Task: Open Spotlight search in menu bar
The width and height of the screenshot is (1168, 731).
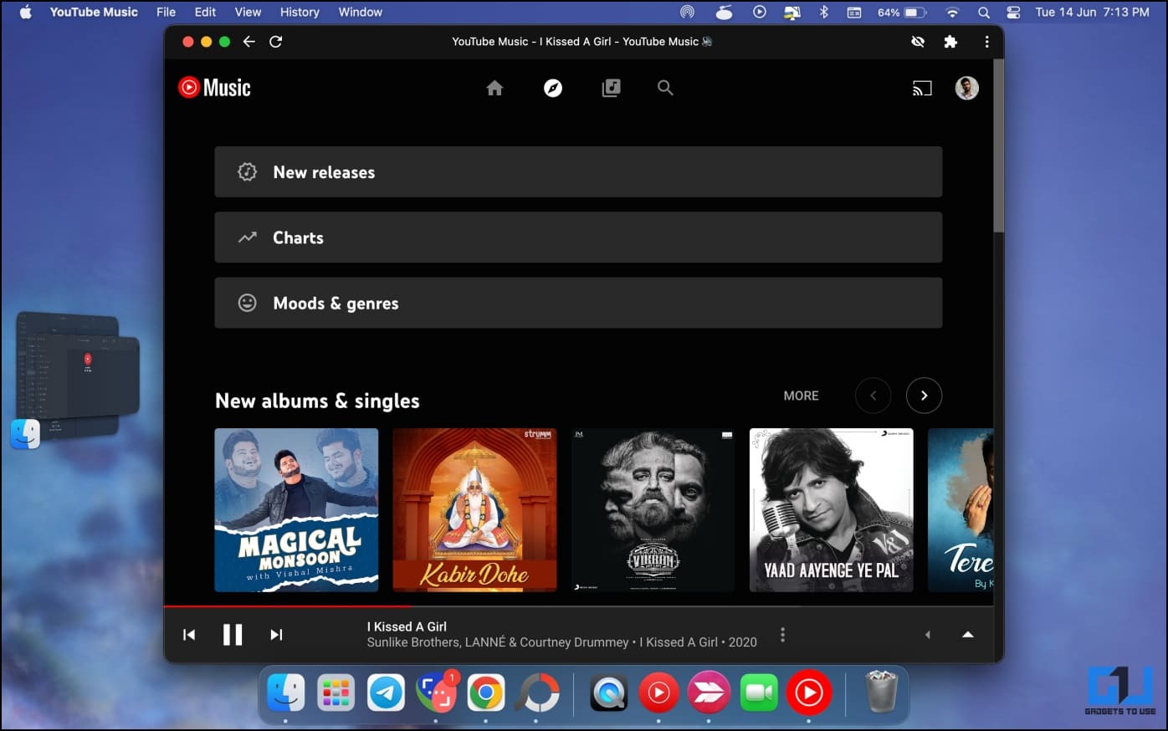Action: click(x=983, y=12)
